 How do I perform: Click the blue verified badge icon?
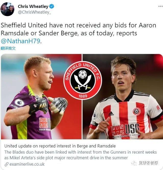(52, 6)
